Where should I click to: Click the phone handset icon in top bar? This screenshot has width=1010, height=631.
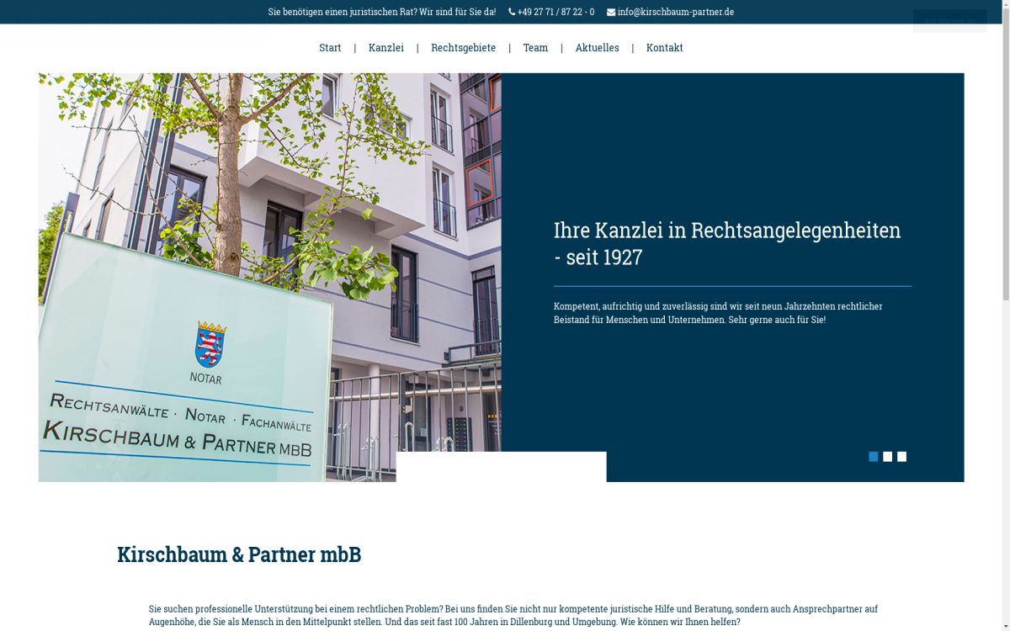(x=512, y=12)
